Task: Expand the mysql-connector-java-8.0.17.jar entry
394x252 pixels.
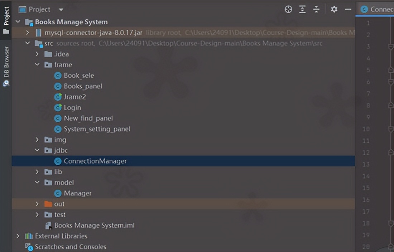Action: coord(28,32)
